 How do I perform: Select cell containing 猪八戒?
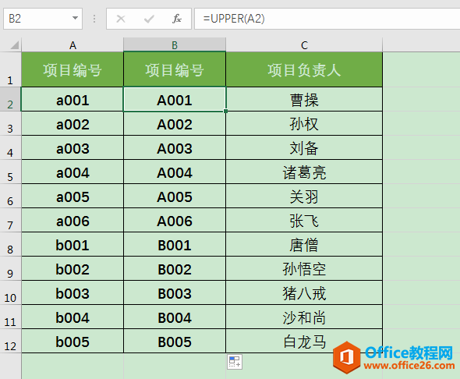tap(304, 293)
